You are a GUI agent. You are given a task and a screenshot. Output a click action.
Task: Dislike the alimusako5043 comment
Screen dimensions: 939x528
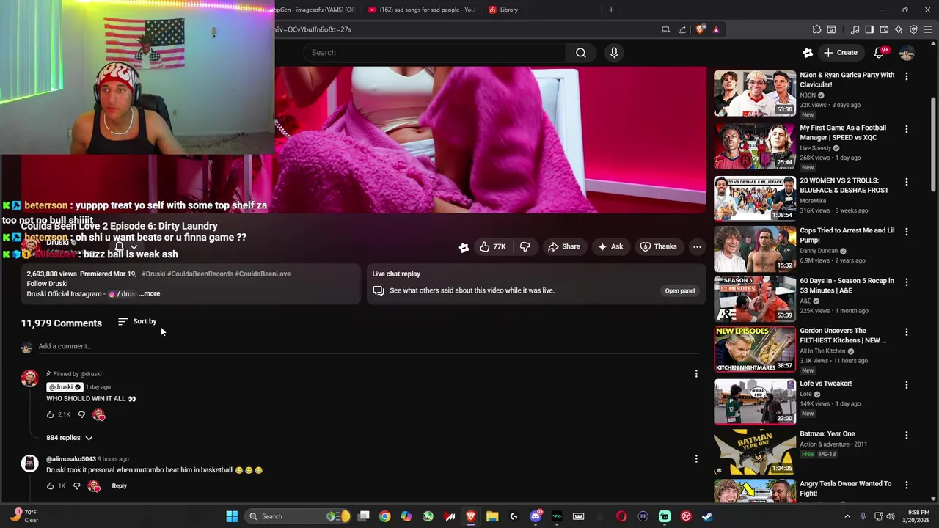[x=76, y=486]
